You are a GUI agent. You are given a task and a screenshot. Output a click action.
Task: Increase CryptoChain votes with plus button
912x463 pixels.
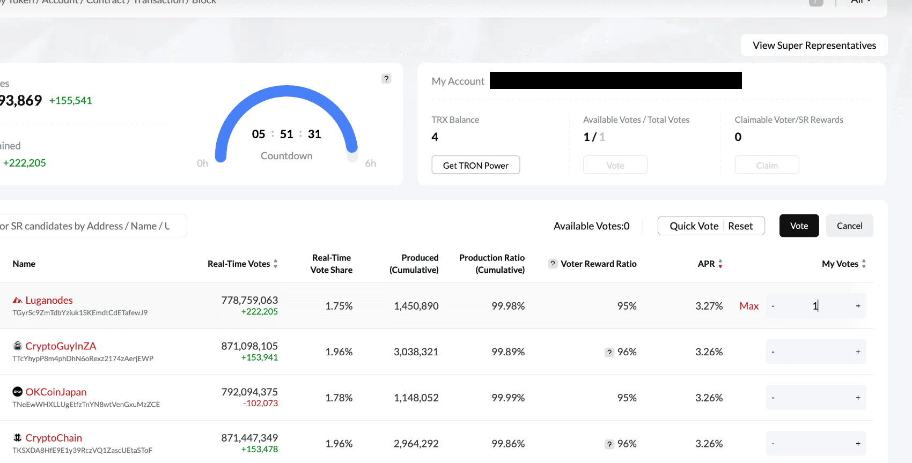[x=858, y=444]
